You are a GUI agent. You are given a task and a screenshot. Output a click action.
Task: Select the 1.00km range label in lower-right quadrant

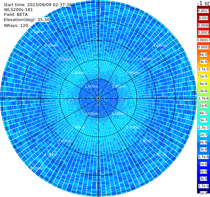(119, 114)
